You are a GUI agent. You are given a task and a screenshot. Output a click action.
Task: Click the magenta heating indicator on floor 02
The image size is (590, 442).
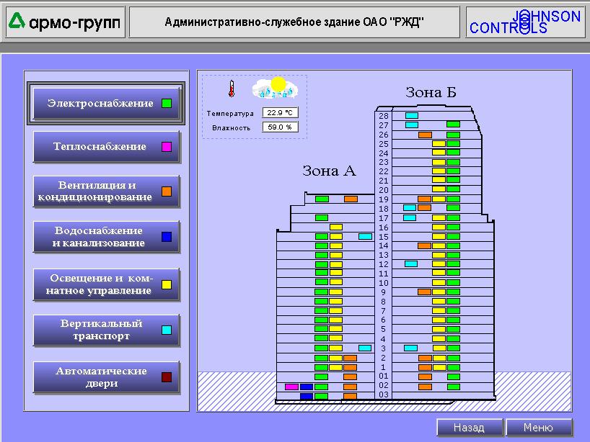[291, 387]
